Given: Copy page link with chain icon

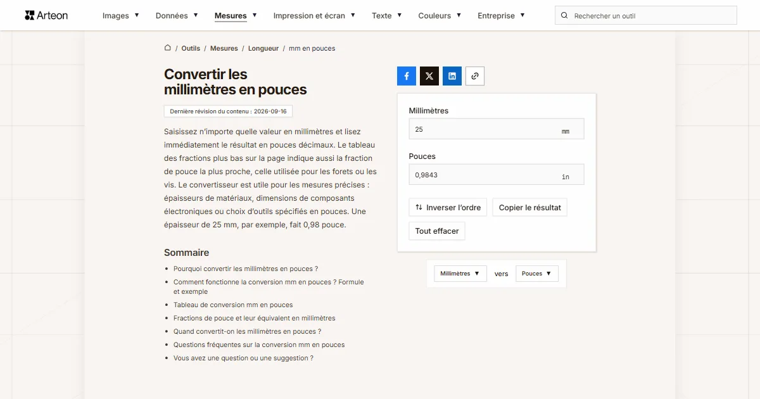Looking at the screenshot, I should (x=475, y=76).
